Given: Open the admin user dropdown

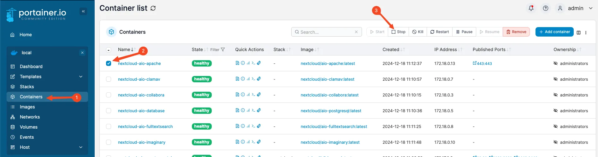Looking at the screenshot, I should [x=575, y=8].
